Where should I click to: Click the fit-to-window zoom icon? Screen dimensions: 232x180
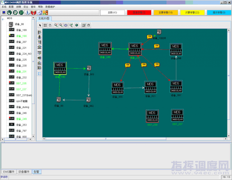point(66,25)
